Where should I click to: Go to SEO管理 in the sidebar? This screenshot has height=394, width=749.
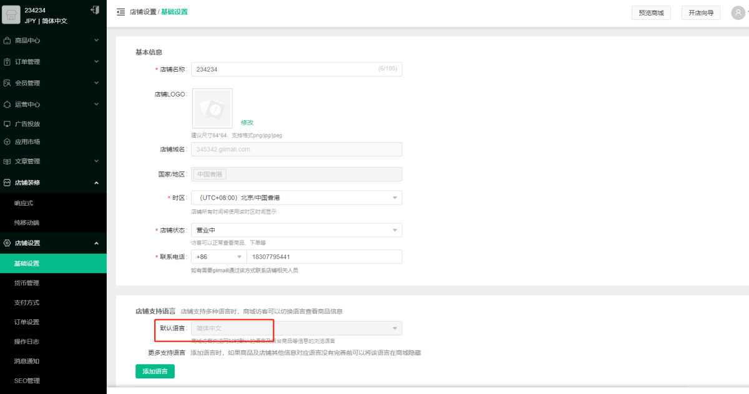[x=27, y=380]
